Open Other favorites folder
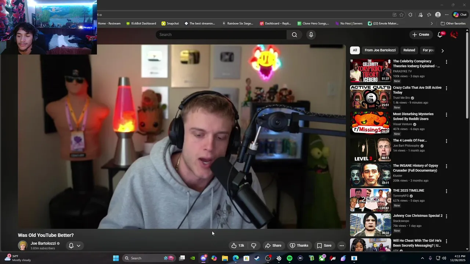Image resolution: width=470 pixels, height=264 pixels. coord(453,23)
